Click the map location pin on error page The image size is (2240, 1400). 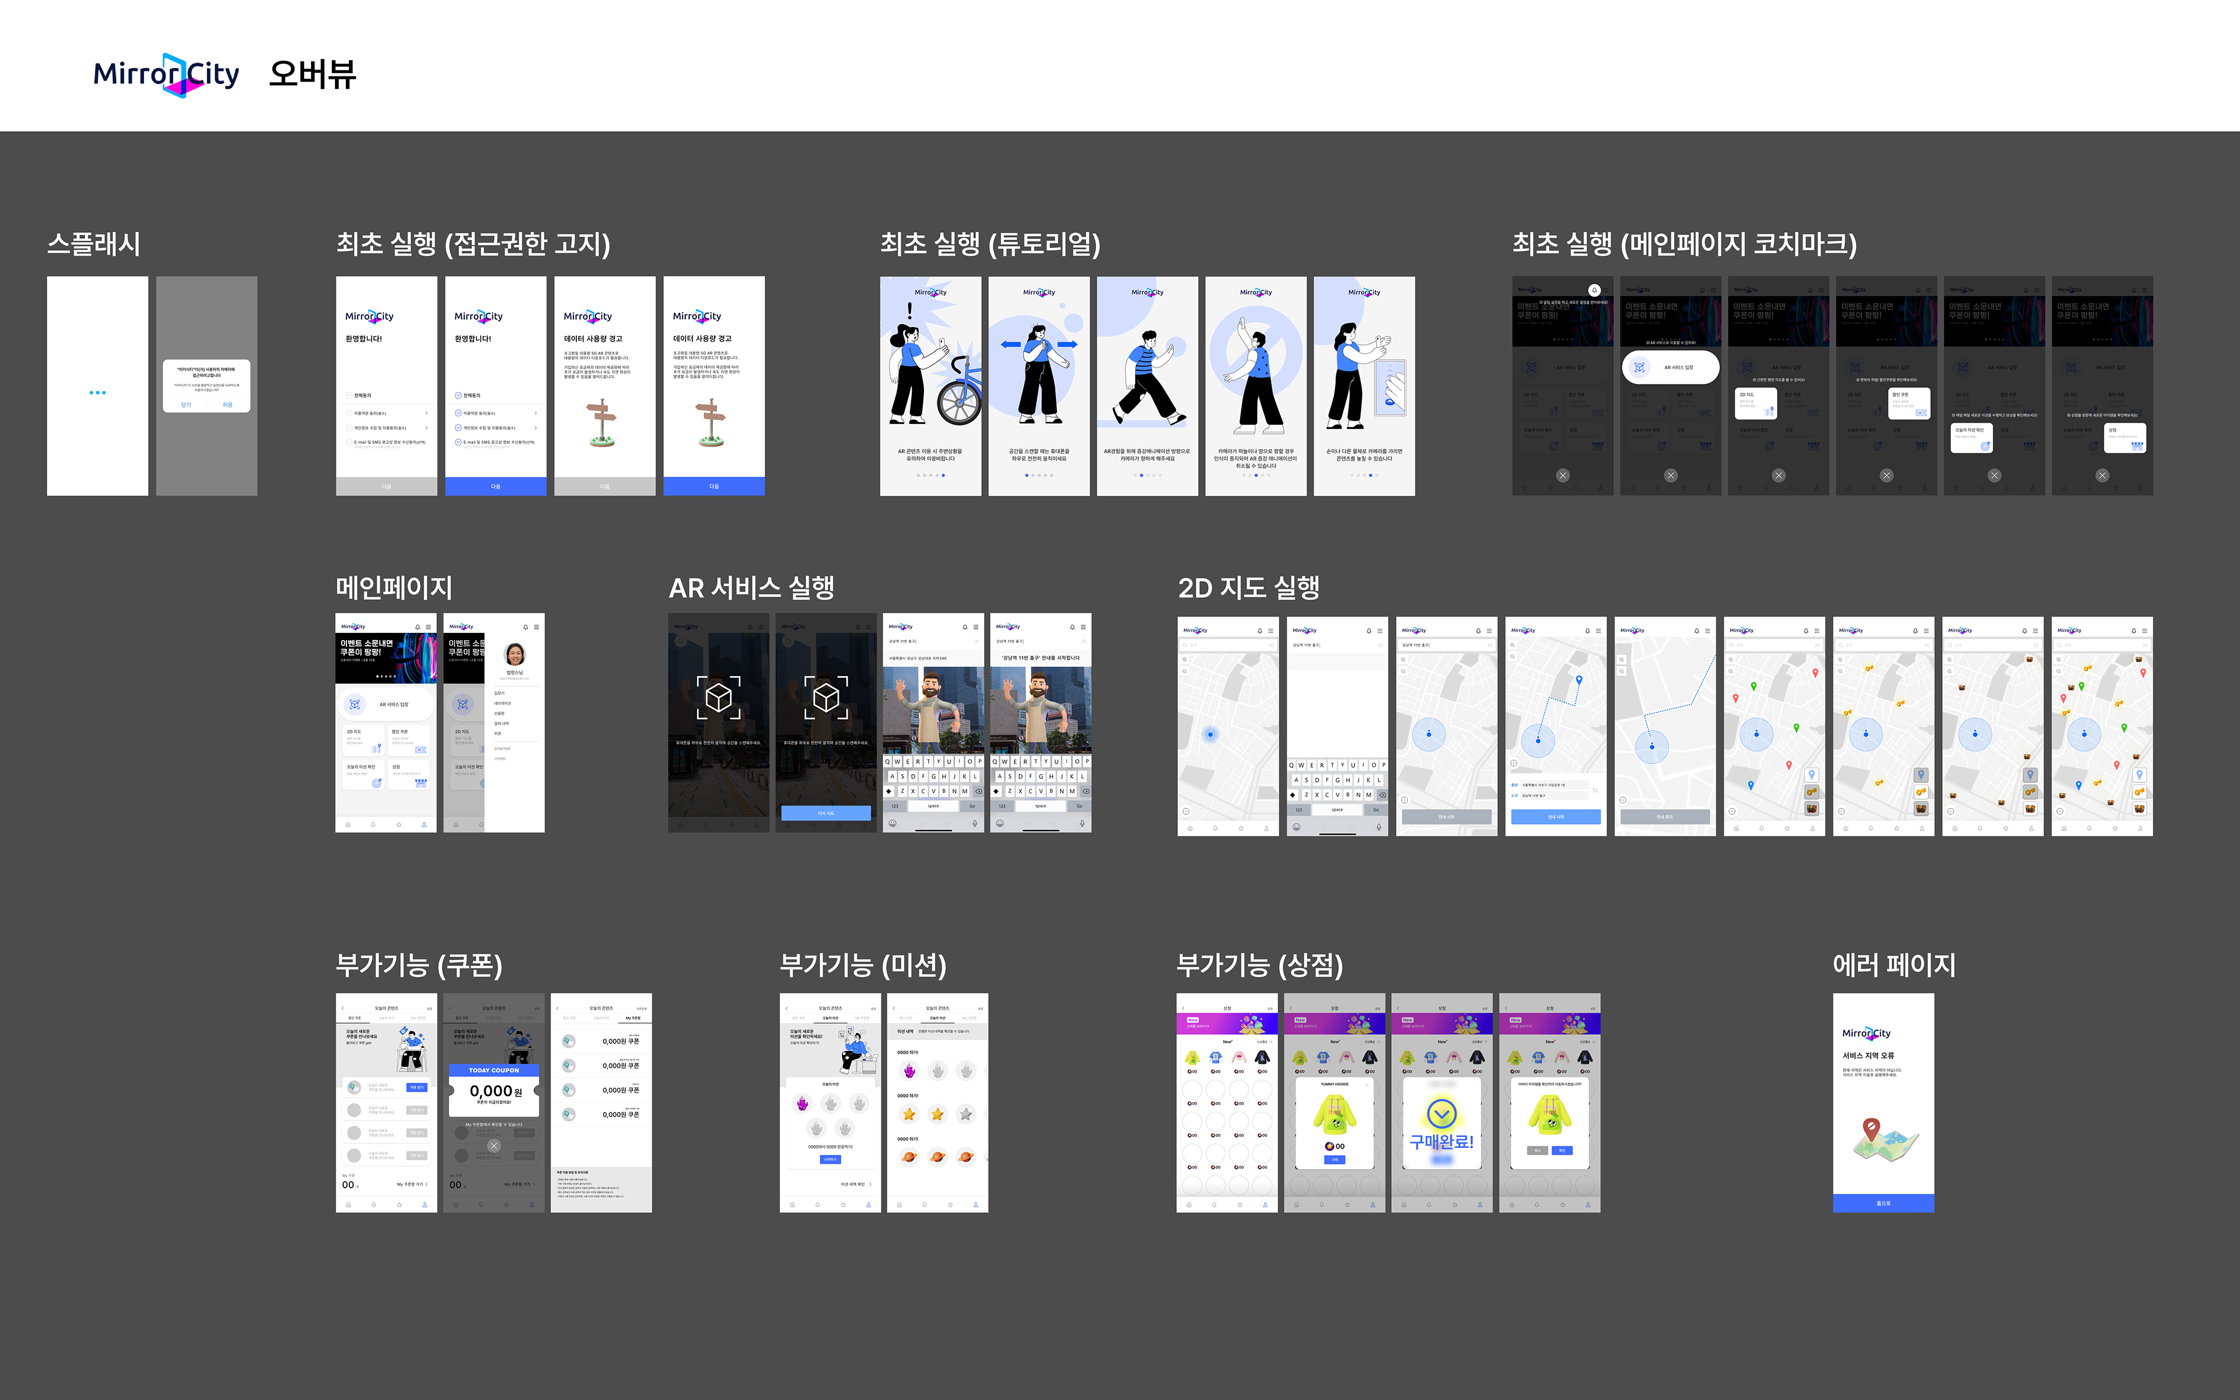(x=1871, y=1129)
